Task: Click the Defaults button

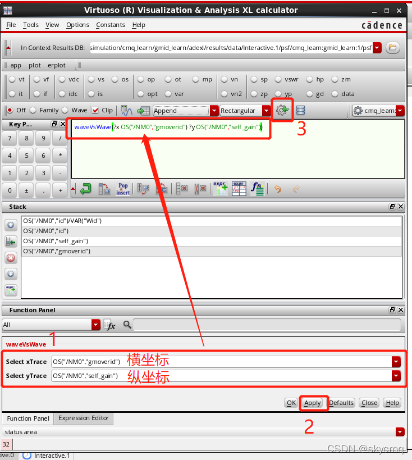Action: click(341, 403)
